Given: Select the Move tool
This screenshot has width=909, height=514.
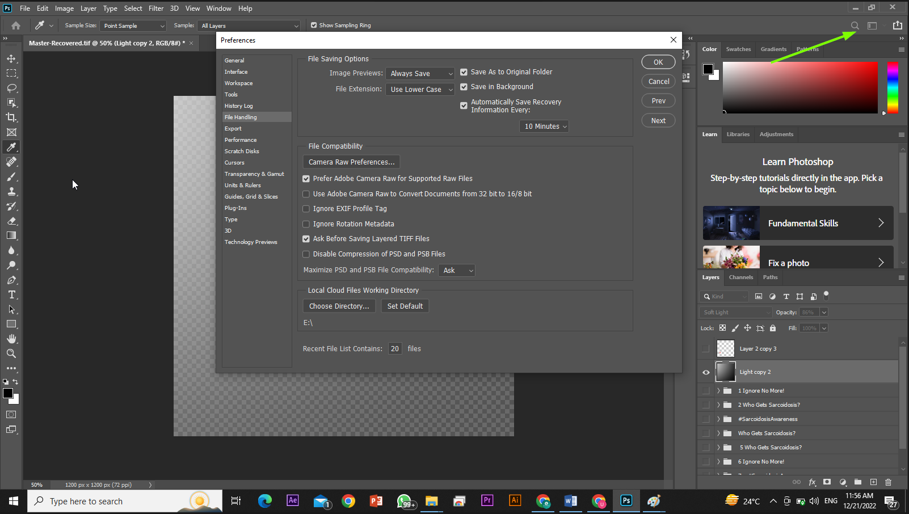Looking at the screenshot, I should pos(11,58).
